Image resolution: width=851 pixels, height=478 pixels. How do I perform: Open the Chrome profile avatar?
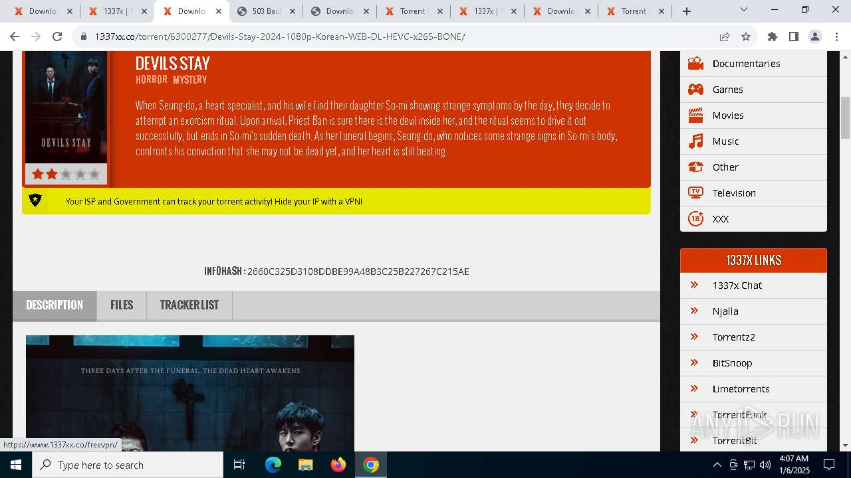click(x=815, y=37)
